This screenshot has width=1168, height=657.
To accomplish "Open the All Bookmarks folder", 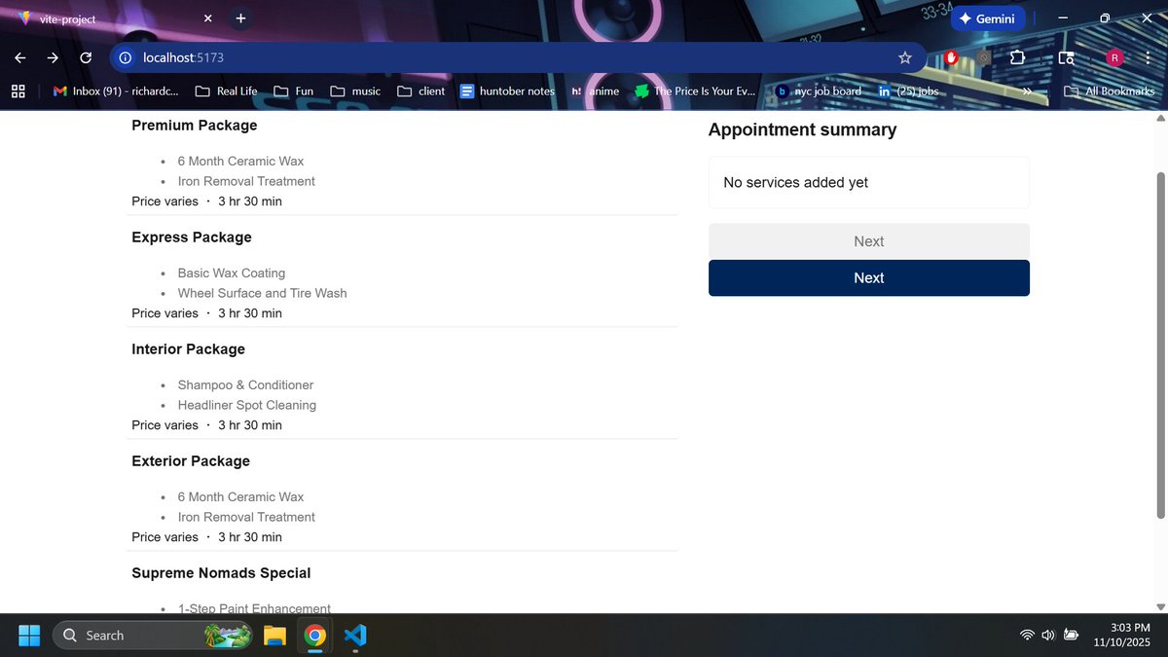I will coord(1110,91).
